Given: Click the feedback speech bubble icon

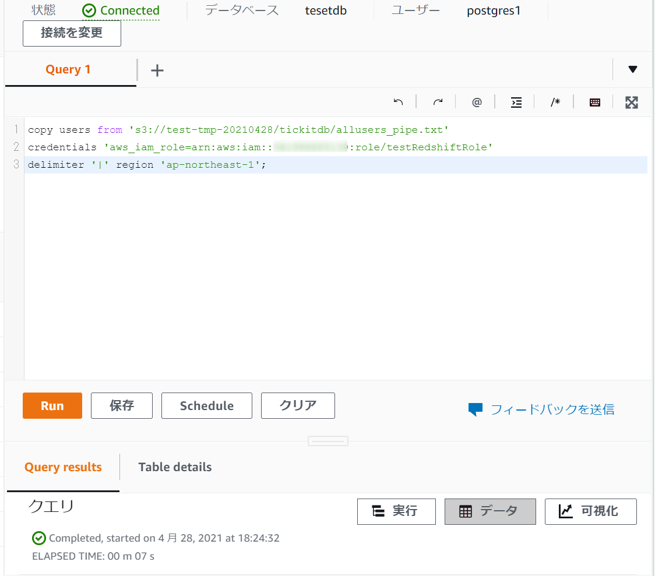Looking at the screenshot, I should (476, 409).
